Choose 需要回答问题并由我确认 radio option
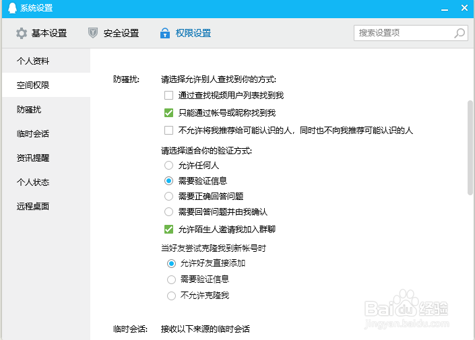The height and width of the screenshot is (340, 475). click(x=168, y=211)
